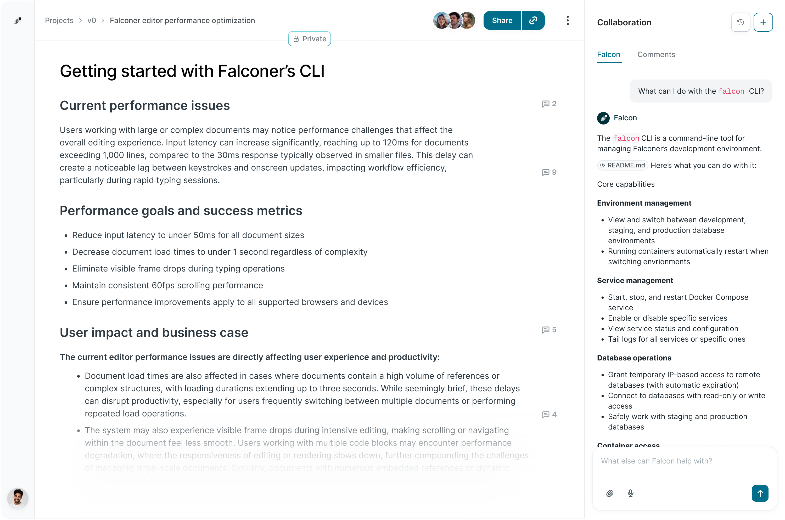
Task: Open the three-dot more options menu
Action: (x=568, y=21)
